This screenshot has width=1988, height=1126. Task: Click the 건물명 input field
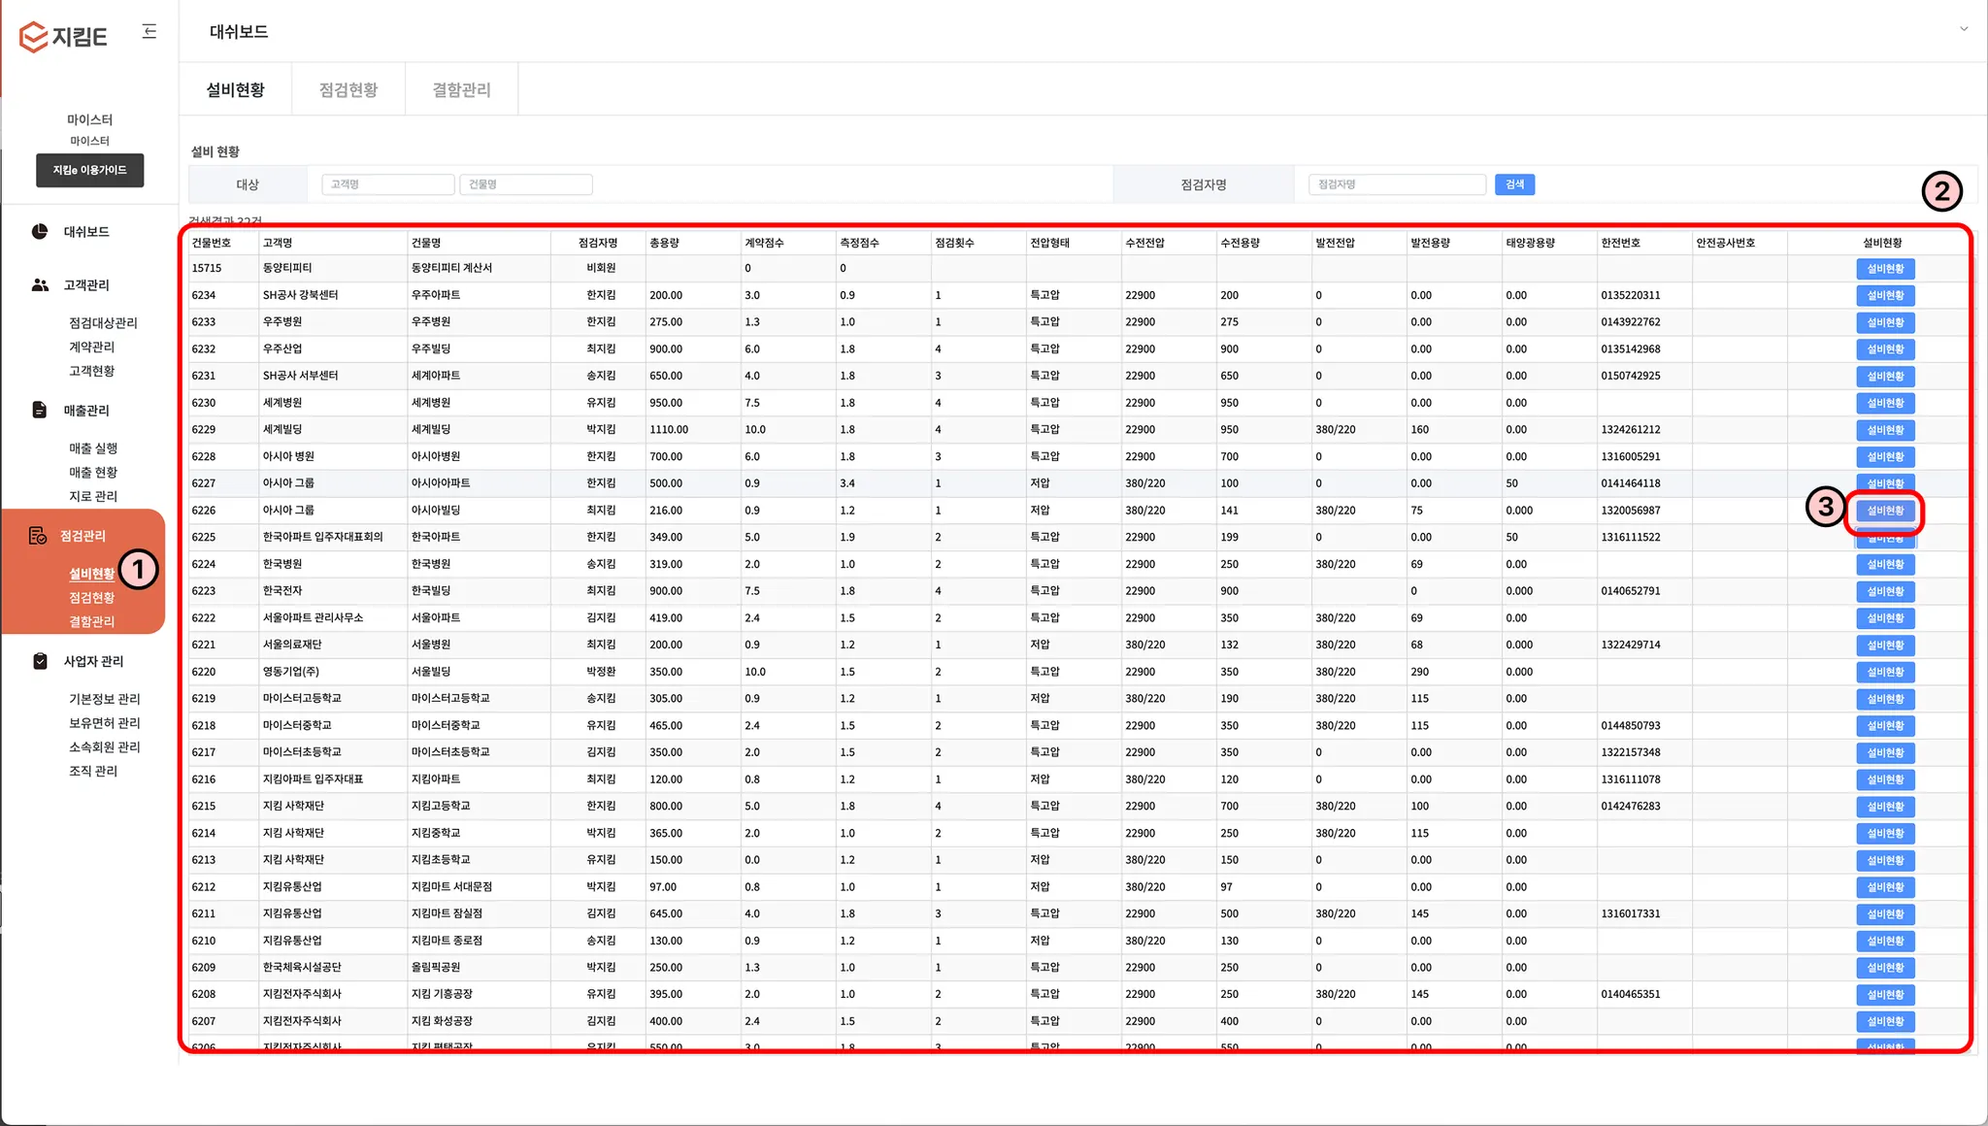click(525, 184)
